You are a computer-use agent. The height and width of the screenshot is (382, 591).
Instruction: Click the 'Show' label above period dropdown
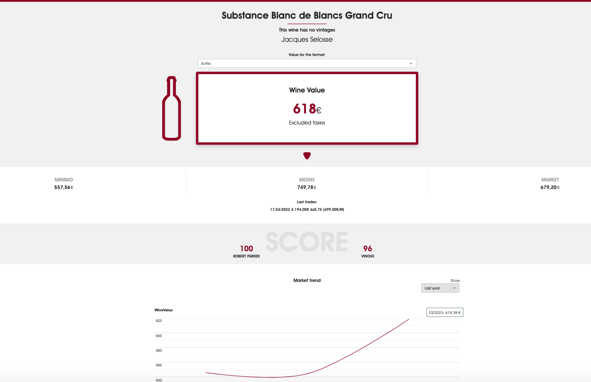455,281
